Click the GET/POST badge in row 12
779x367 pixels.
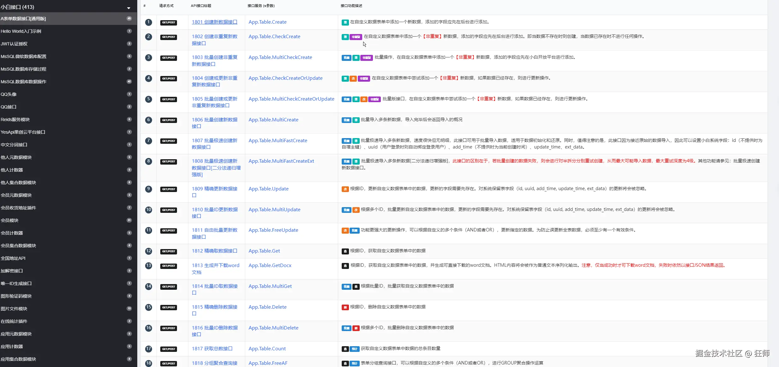(168, 252)
